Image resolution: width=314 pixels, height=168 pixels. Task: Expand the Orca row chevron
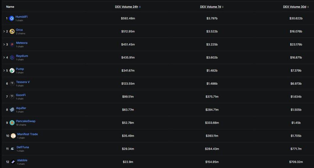(4, 32)
